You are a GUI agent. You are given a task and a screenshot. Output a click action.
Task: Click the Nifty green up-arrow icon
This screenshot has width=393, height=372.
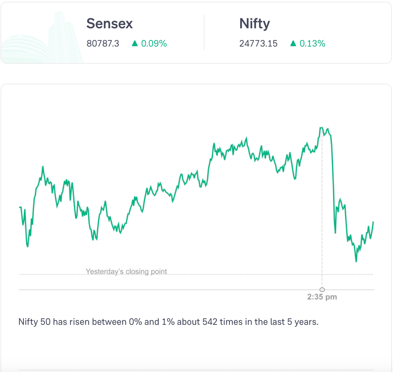(293, 44)
